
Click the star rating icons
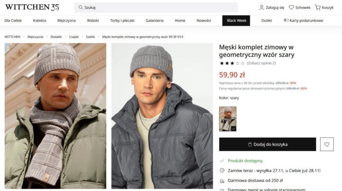point(232,63)
